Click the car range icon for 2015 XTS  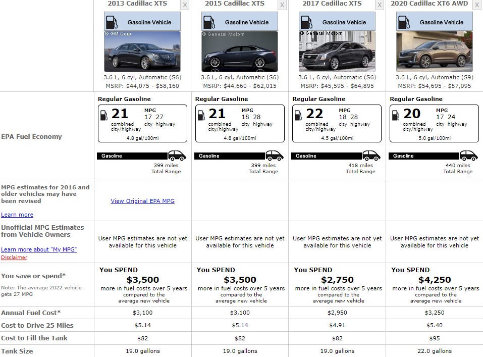pyautogui.click(x=274, y=156)
